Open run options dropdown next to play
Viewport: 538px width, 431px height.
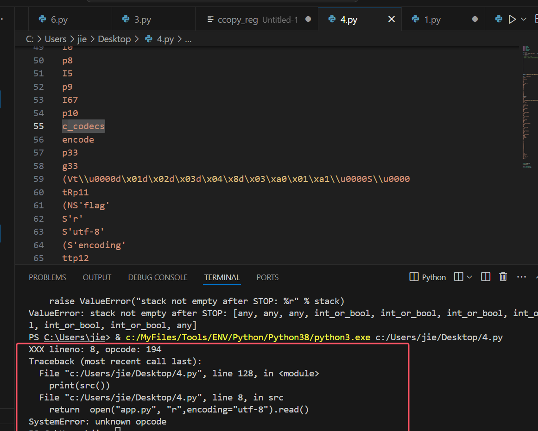tap(524, 19)
